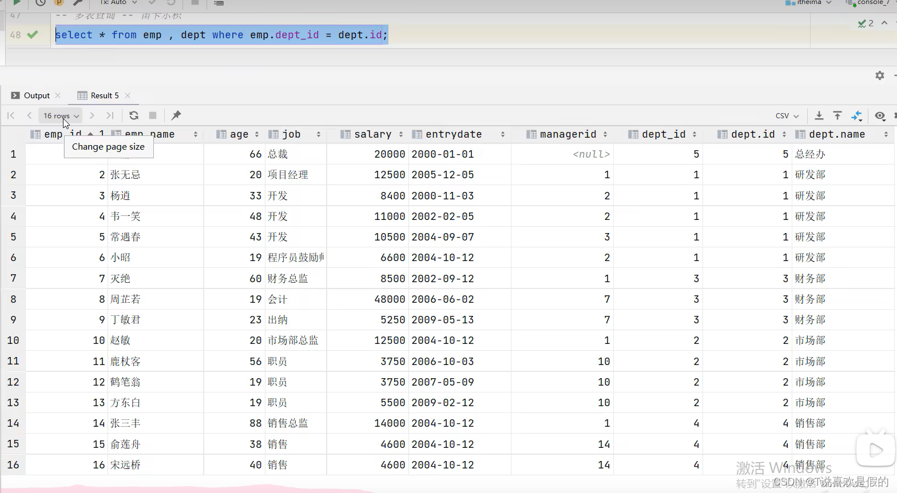This screenshot has height=493, width=897.
Task: Sort by the job column arrows
Action: [x=319, y=134]
